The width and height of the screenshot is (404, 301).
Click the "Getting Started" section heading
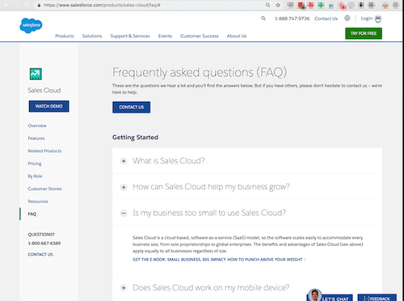pyautogui.click(x=135, y=138)
